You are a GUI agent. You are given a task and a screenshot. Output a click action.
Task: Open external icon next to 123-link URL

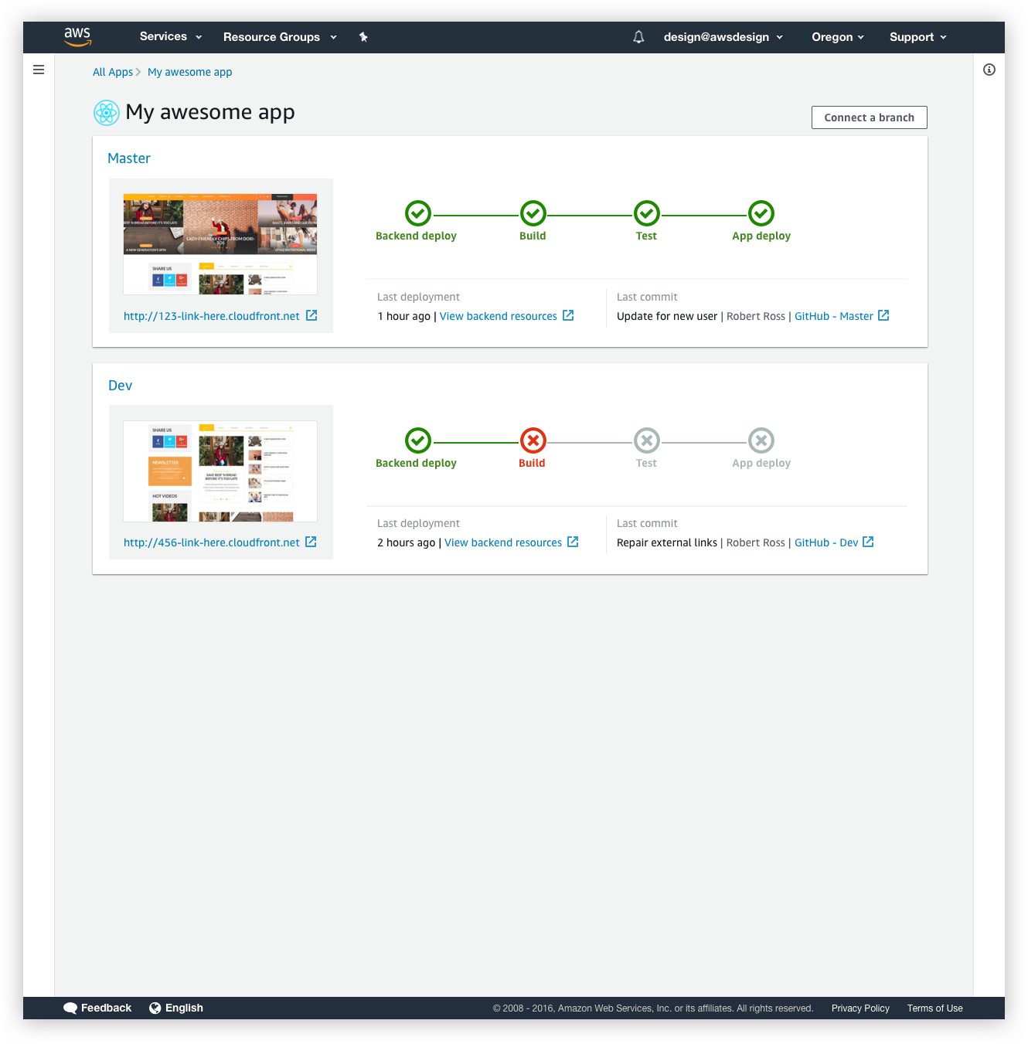pyautogui.click(x=311, y=315)
